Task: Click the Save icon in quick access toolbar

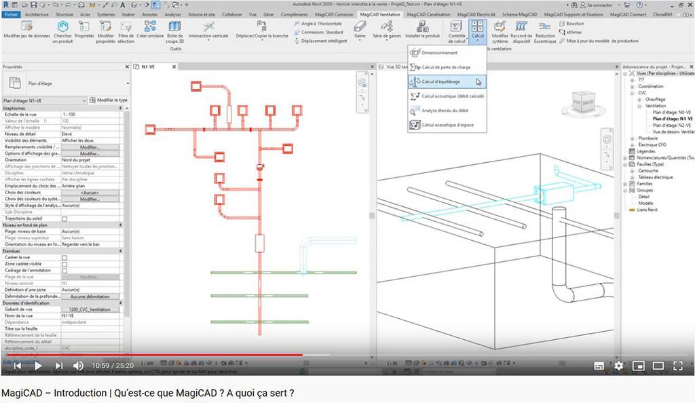Action: click(x=34, y=5)
